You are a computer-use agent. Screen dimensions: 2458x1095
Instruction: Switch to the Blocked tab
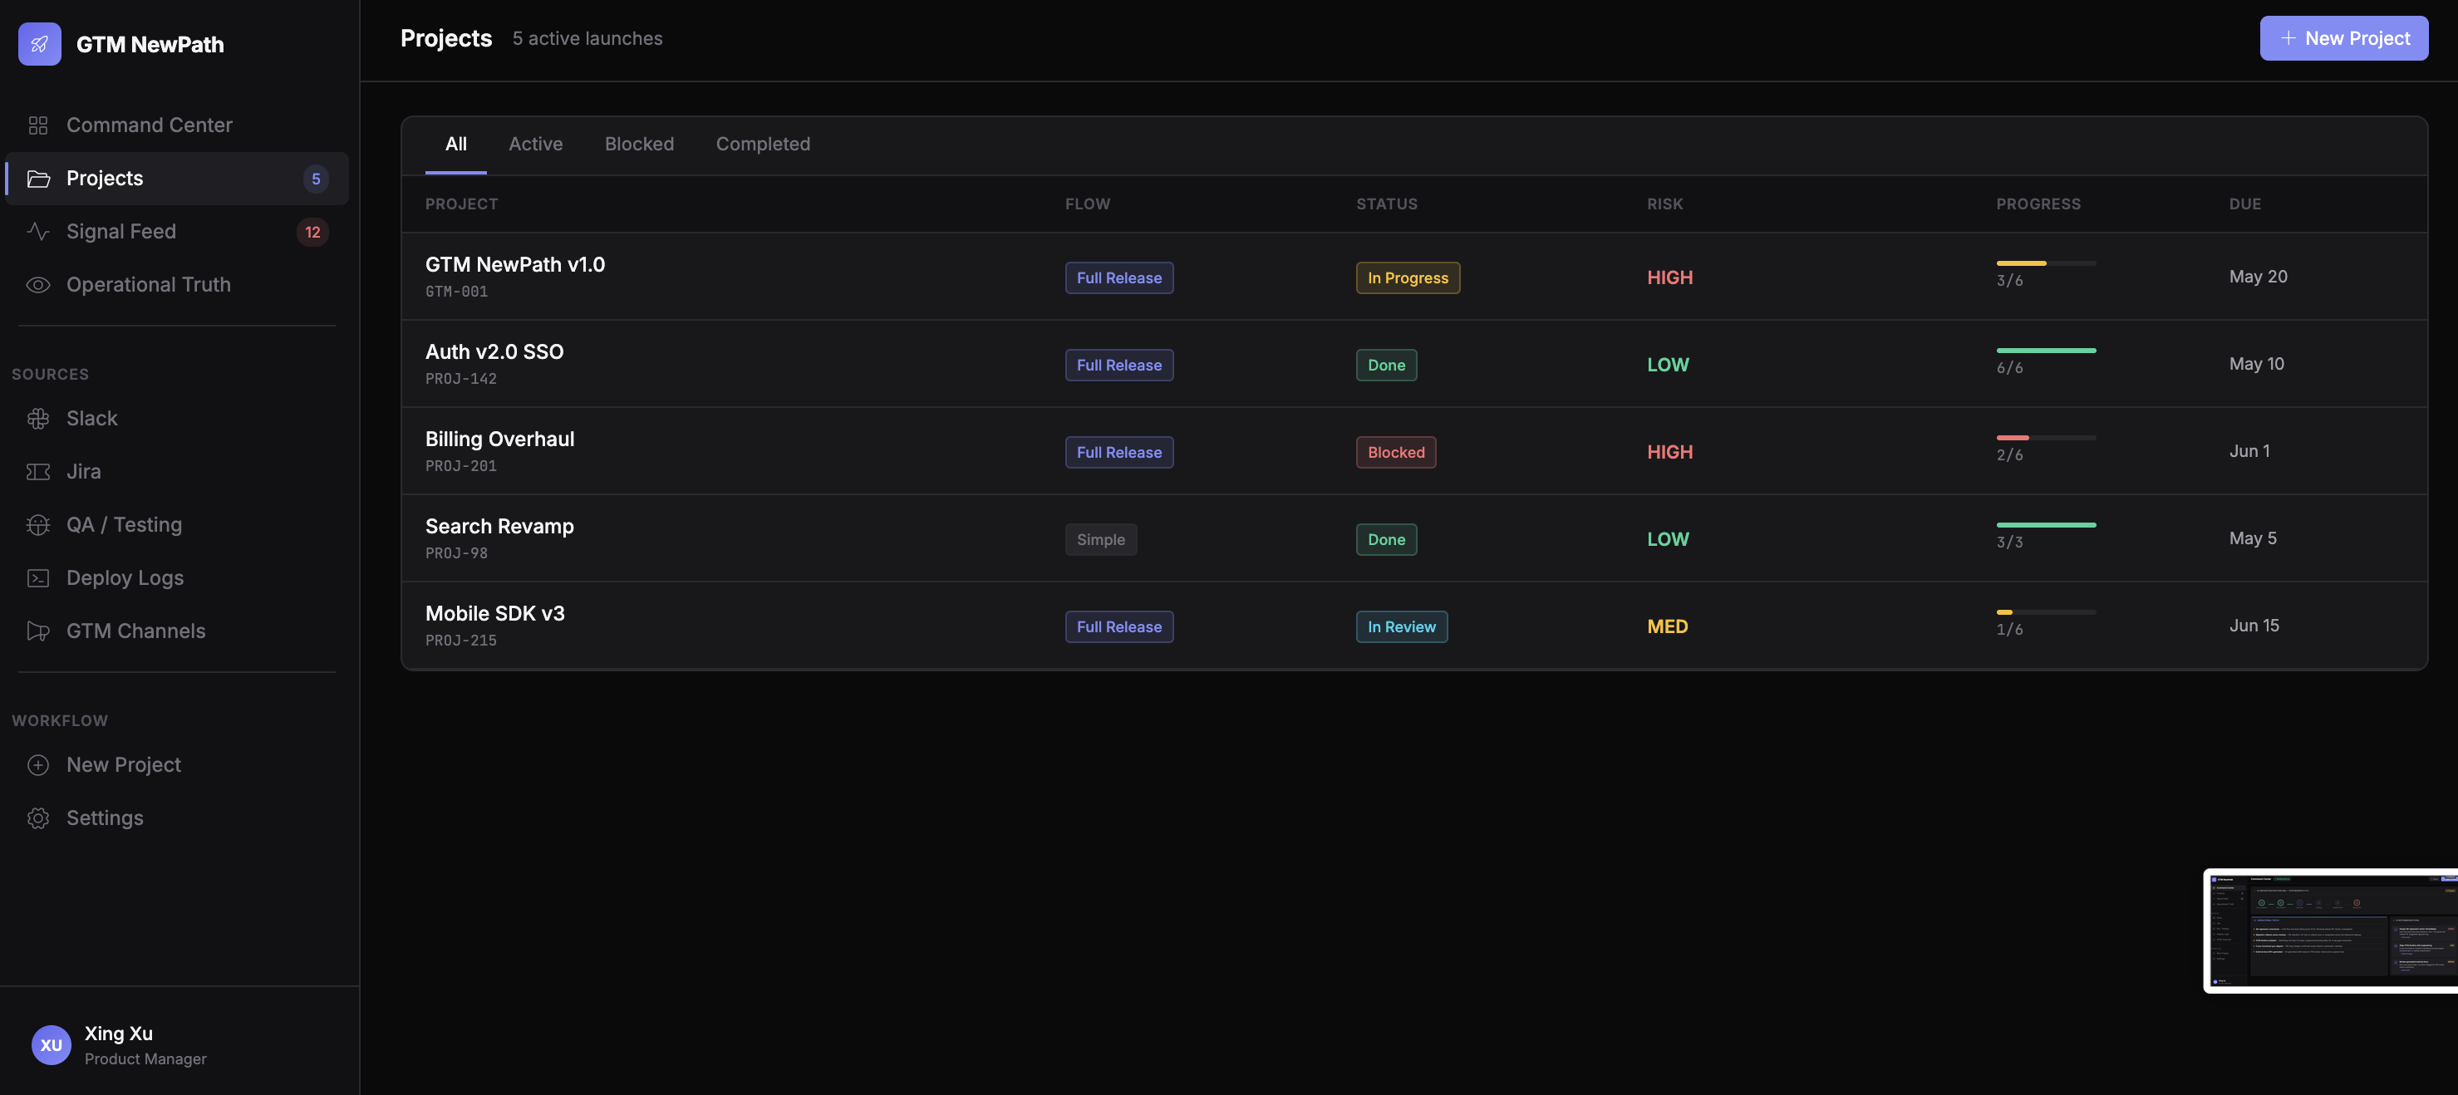click(639, 144)
